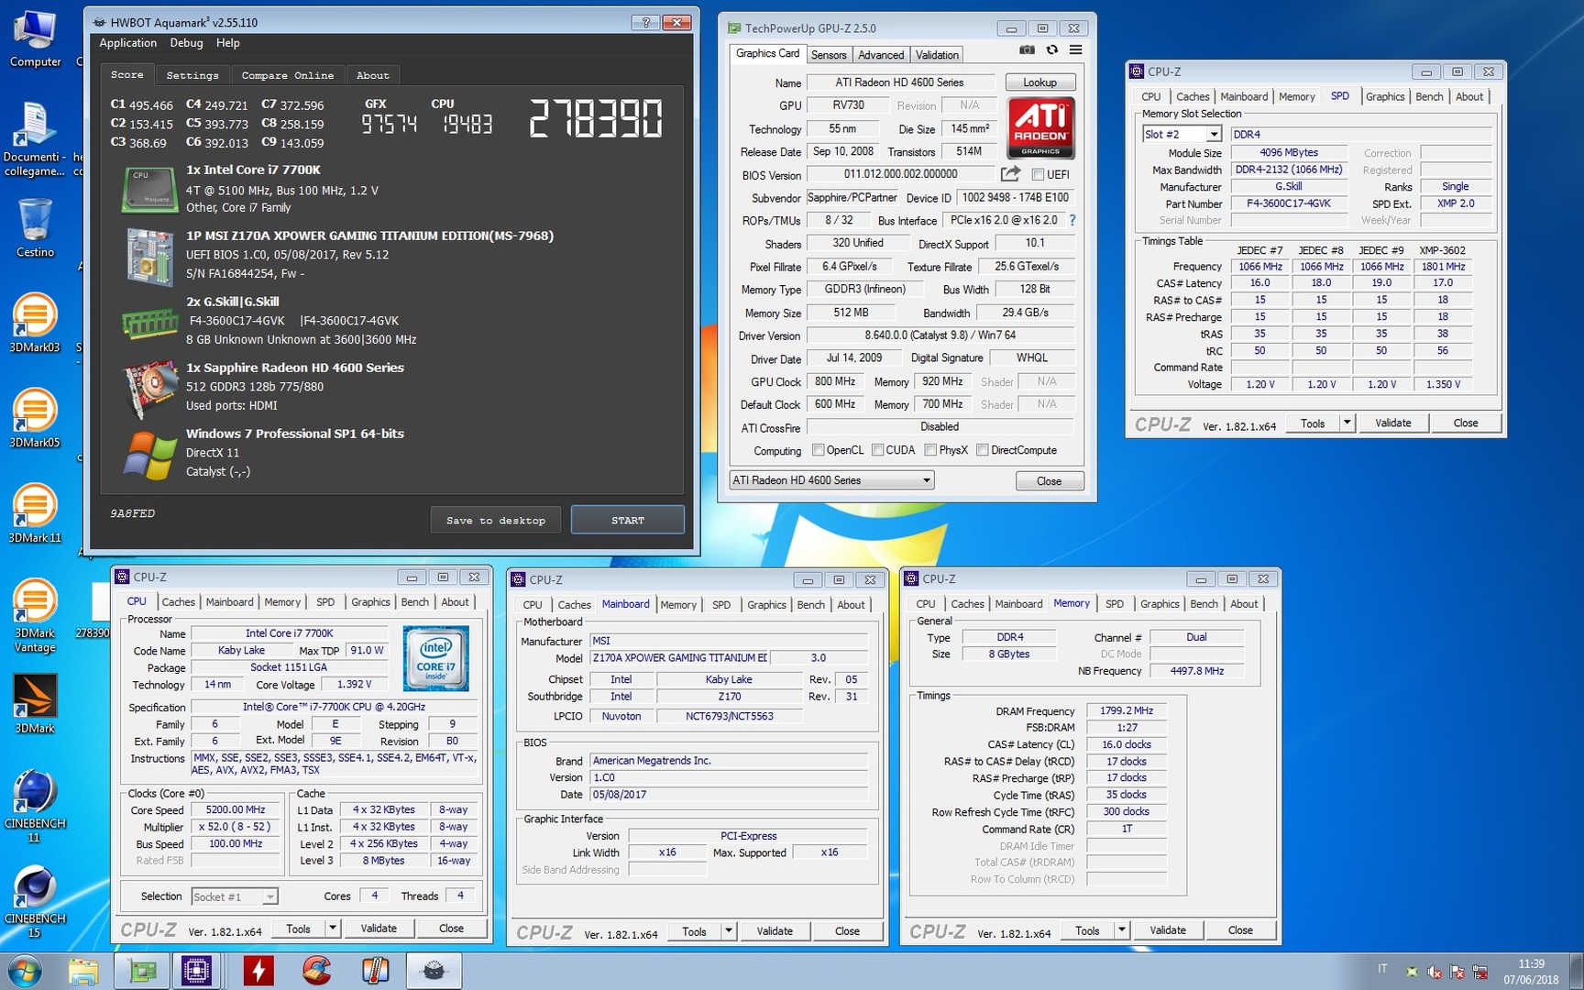Click the Core Speed 5200.00 MHz value

(x=236, y=810)
